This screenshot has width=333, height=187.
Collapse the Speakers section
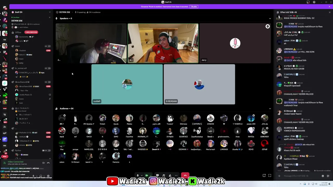point(270,18)
